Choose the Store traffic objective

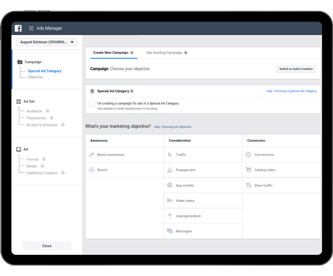(x=281, y=185)
